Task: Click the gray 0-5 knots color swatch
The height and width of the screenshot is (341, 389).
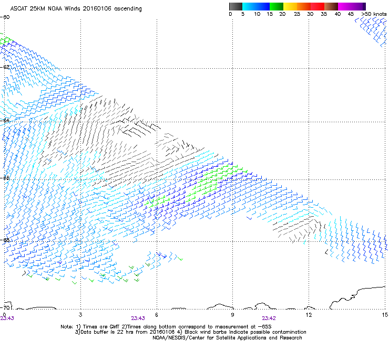Action: 236,6
